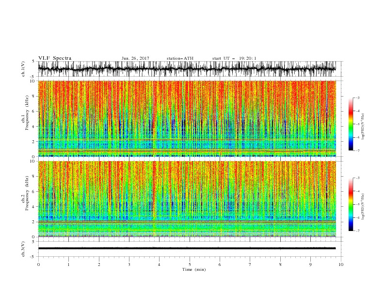384x297 pixels.
Task: Click the "ch.3(V)" waveform axis label
Action: coord(23,249)
